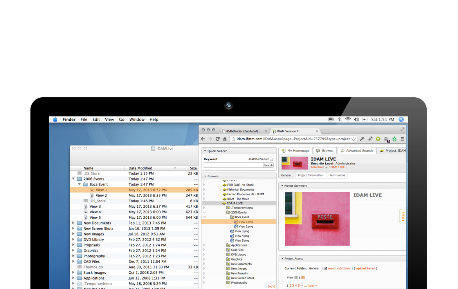Collapse Boca Event in Finder list
Viewport: 458px width, 289px height.
point(79,184)
